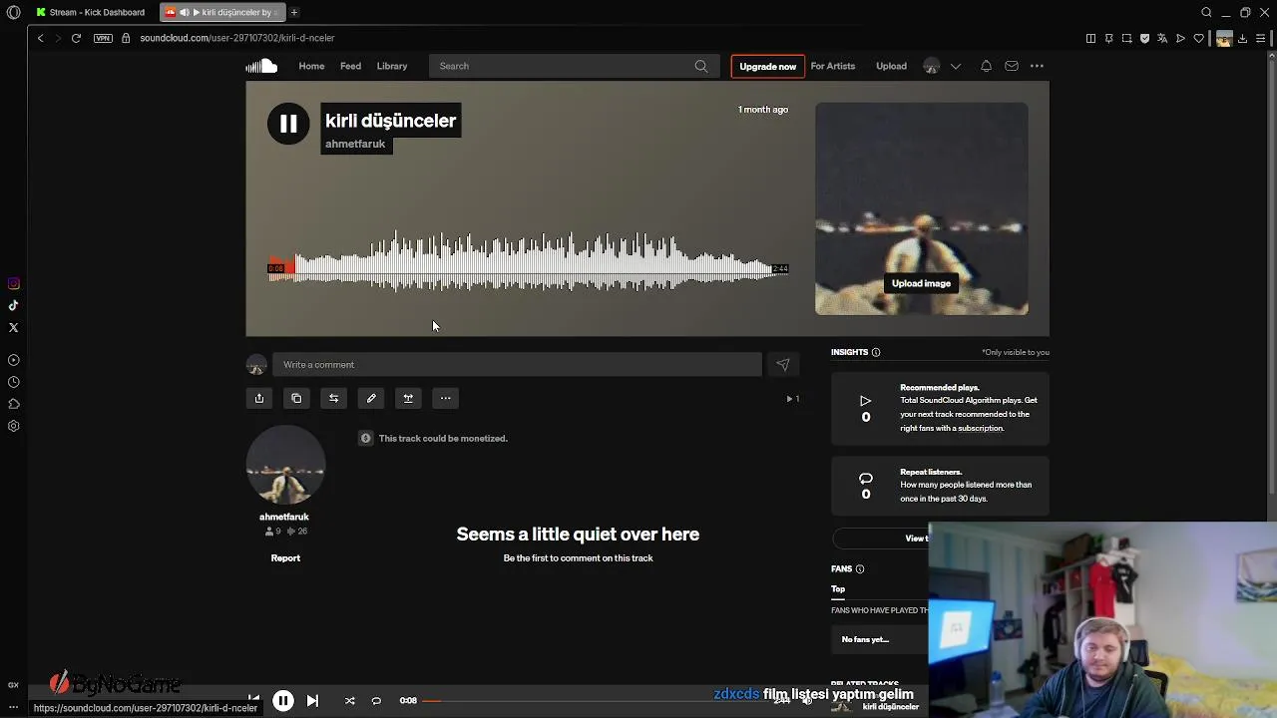Screen dimensions: 1277x718
Task: Open the Fans info icon
Action: point(860,569)
